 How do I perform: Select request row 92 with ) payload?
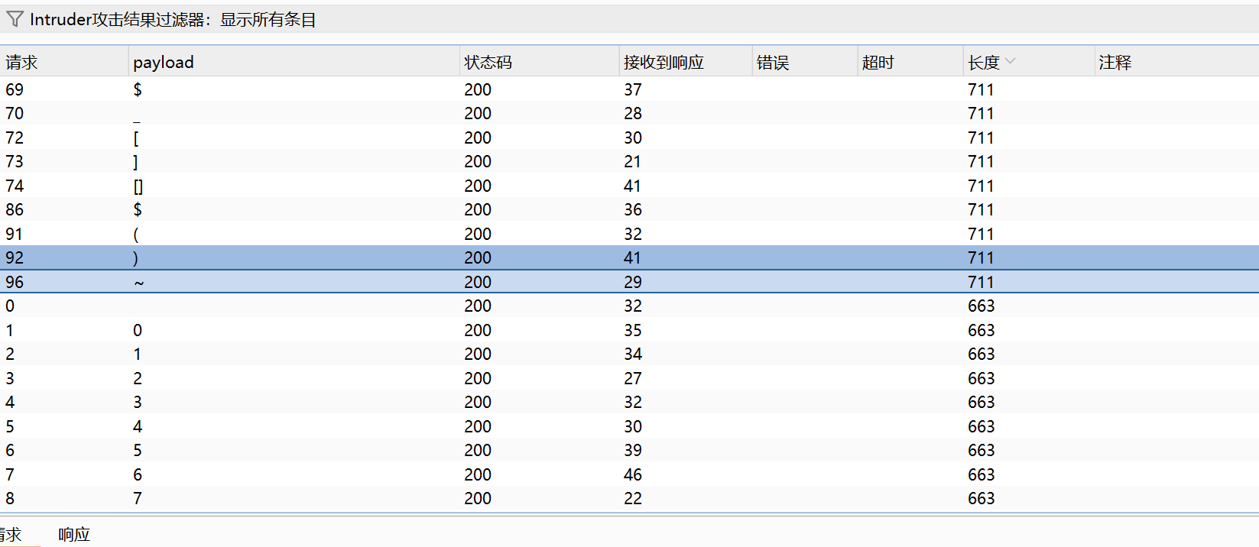(x=306, y=258)
